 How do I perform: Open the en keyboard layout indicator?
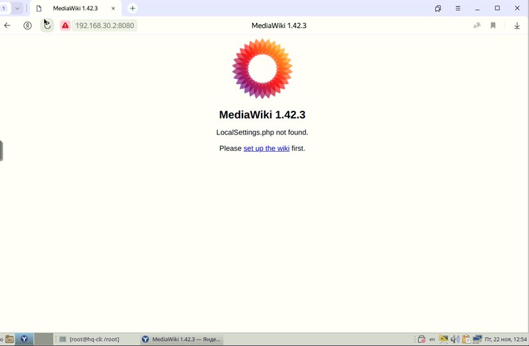click(x=432, y=339)
